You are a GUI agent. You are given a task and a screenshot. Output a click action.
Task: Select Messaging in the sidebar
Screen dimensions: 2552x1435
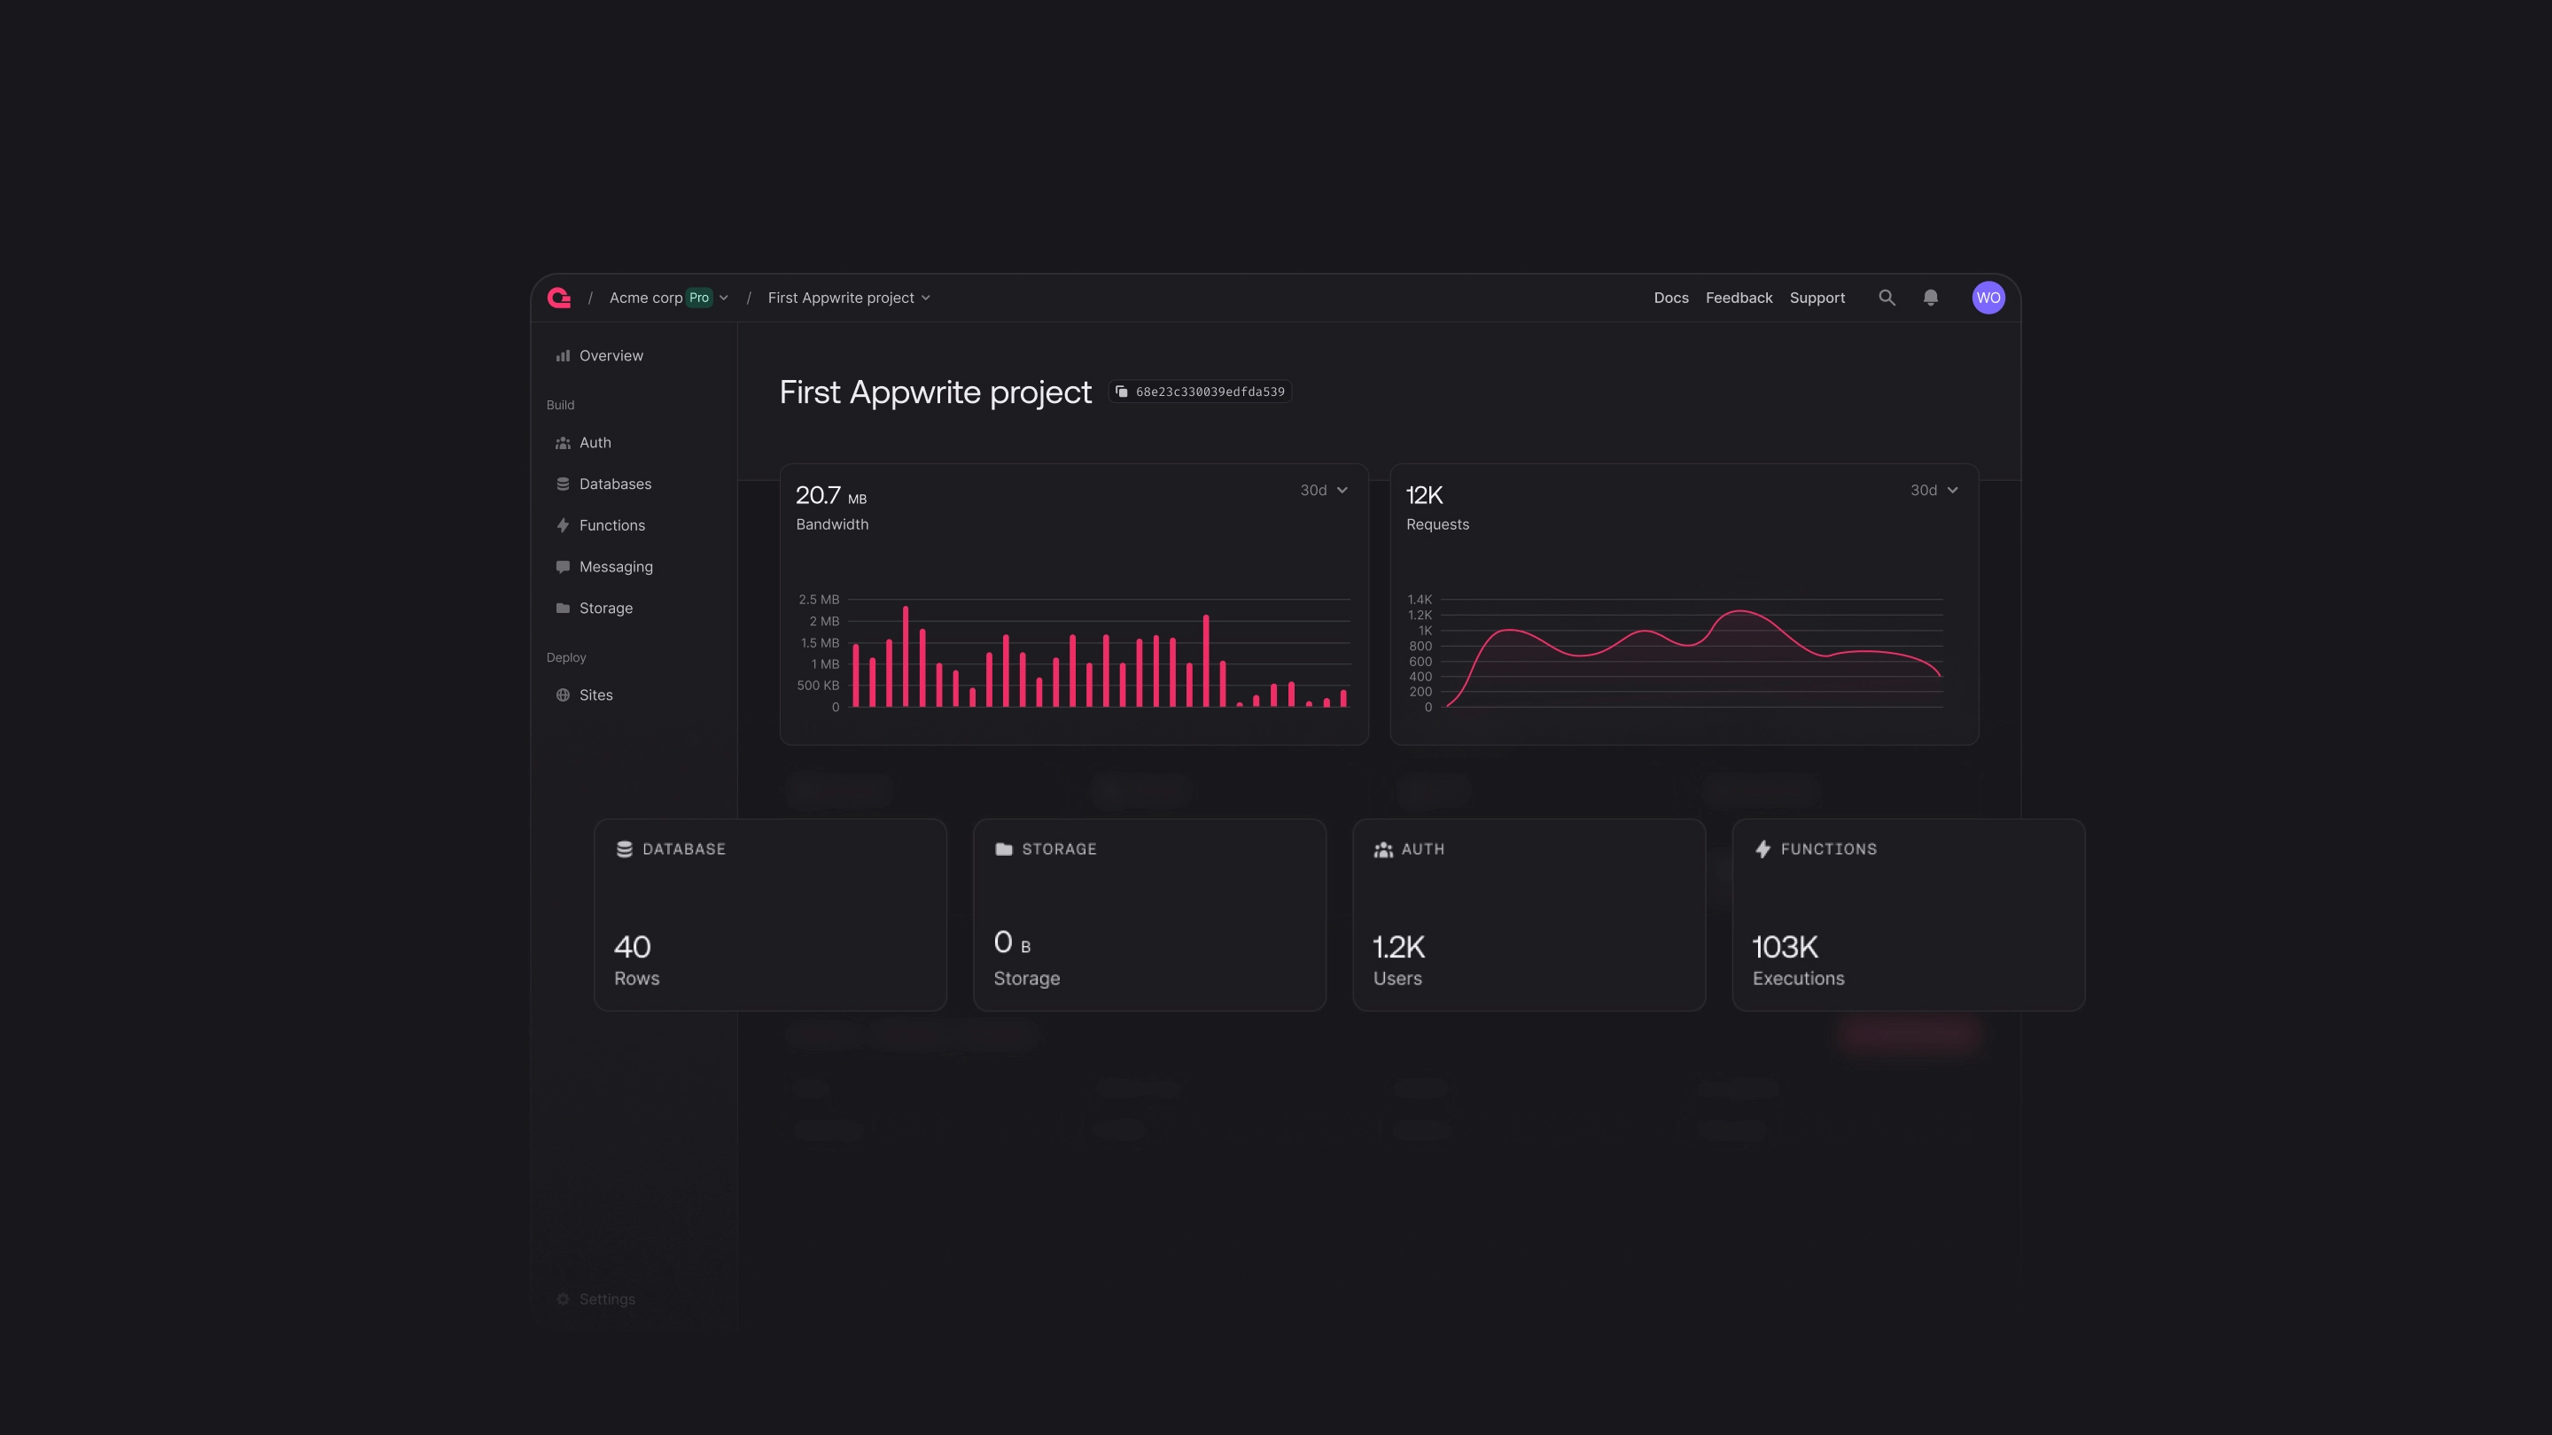615,567
